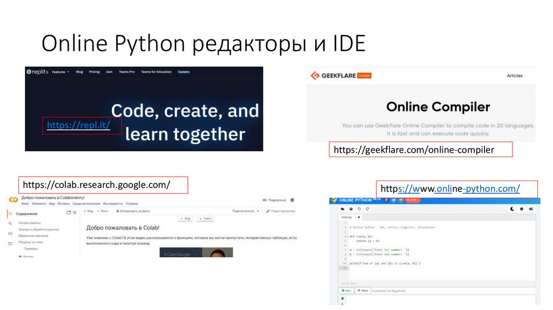553x310 pixels.
Task: Close the Содержание panel
Action: click(75, 213)
